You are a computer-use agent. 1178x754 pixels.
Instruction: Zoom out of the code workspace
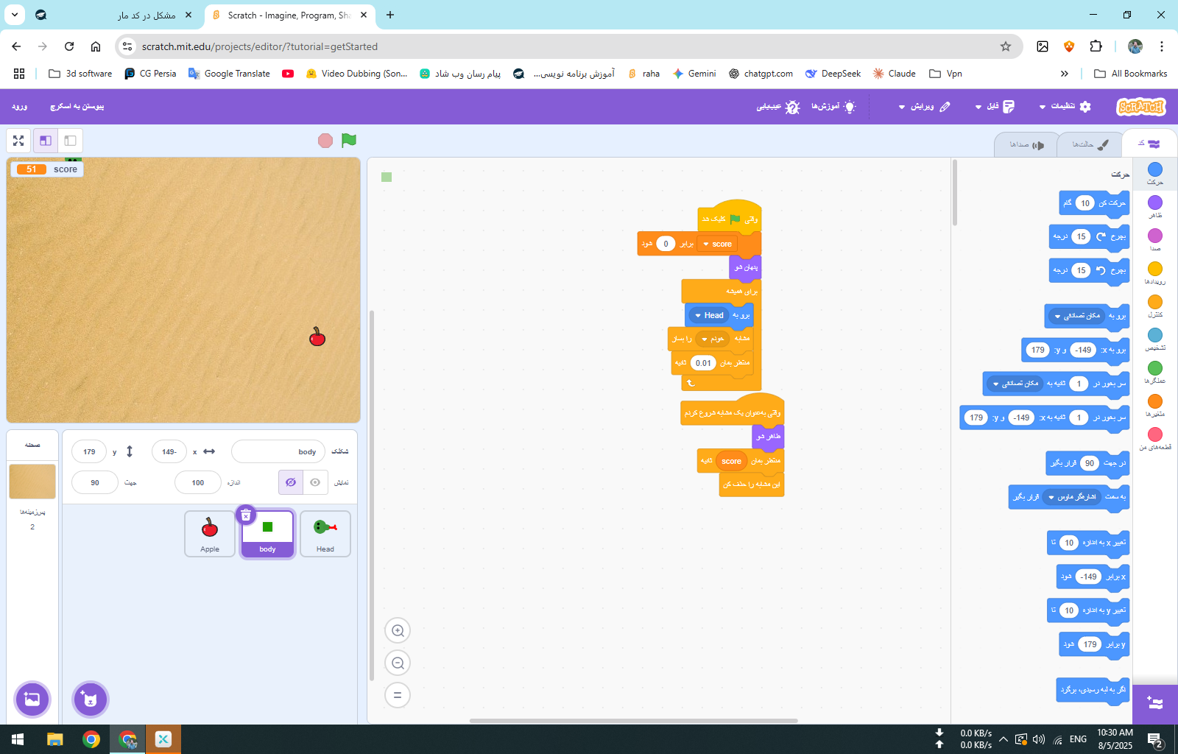[x=398, y=663]
